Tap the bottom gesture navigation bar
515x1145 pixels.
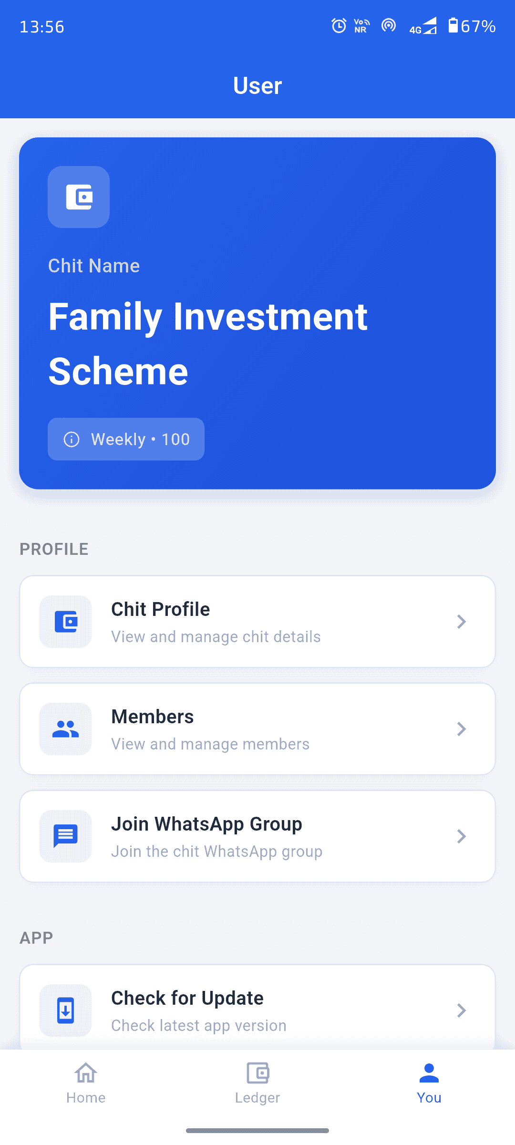point(257,1130)
